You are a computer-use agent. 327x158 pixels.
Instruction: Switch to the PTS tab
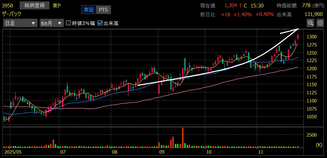(x=103, y=10)
